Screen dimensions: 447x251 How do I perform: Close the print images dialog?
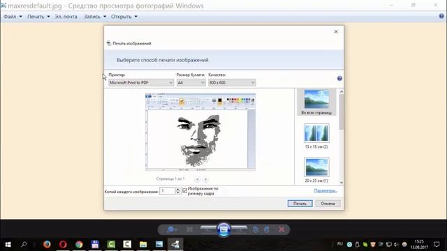336,31
